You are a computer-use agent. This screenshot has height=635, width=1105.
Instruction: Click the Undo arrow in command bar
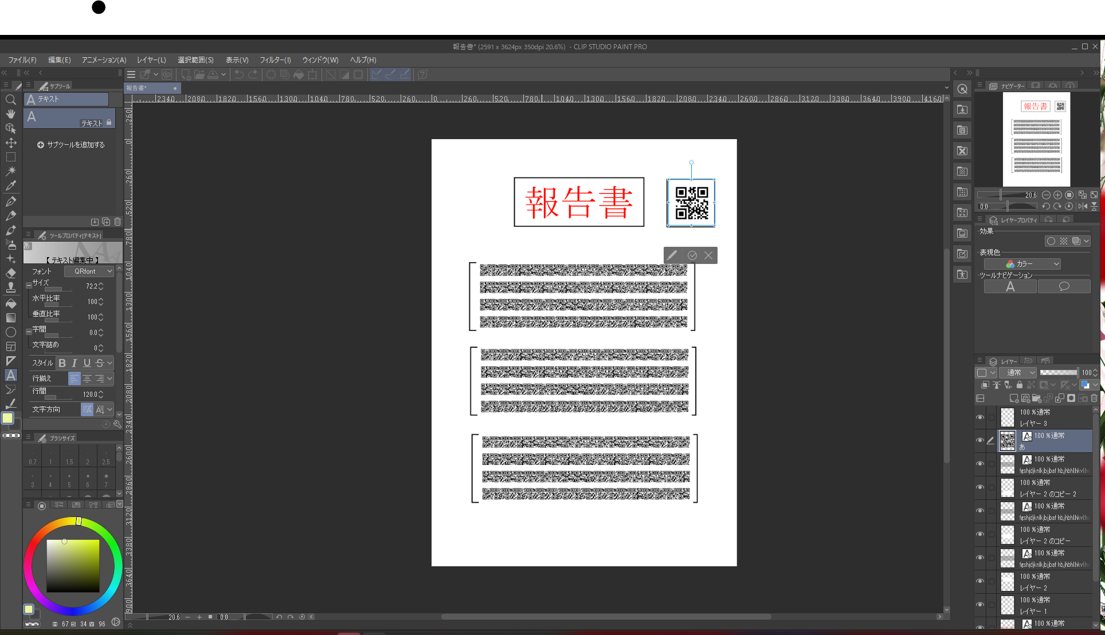(x=239, y=74)
